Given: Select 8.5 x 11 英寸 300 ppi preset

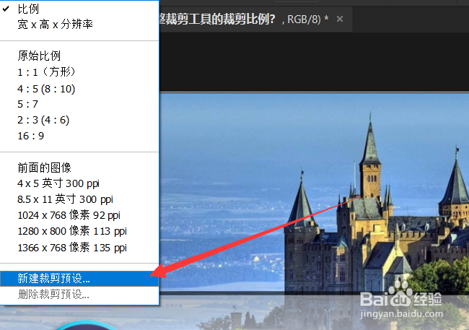Looking at the screenshot, I should point(79,199).
